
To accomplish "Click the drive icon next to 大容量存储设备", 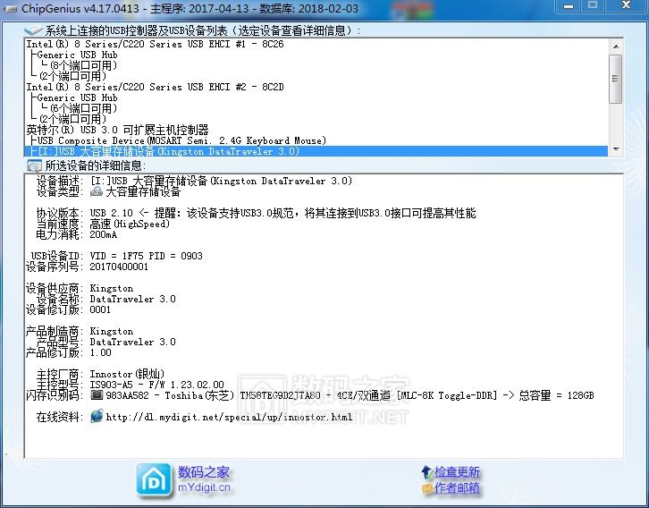I will (97, 191).
